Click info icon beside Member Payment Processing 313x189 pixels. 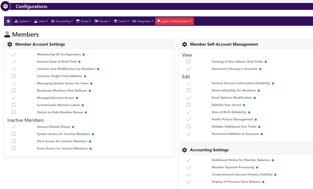coord(257,168)
